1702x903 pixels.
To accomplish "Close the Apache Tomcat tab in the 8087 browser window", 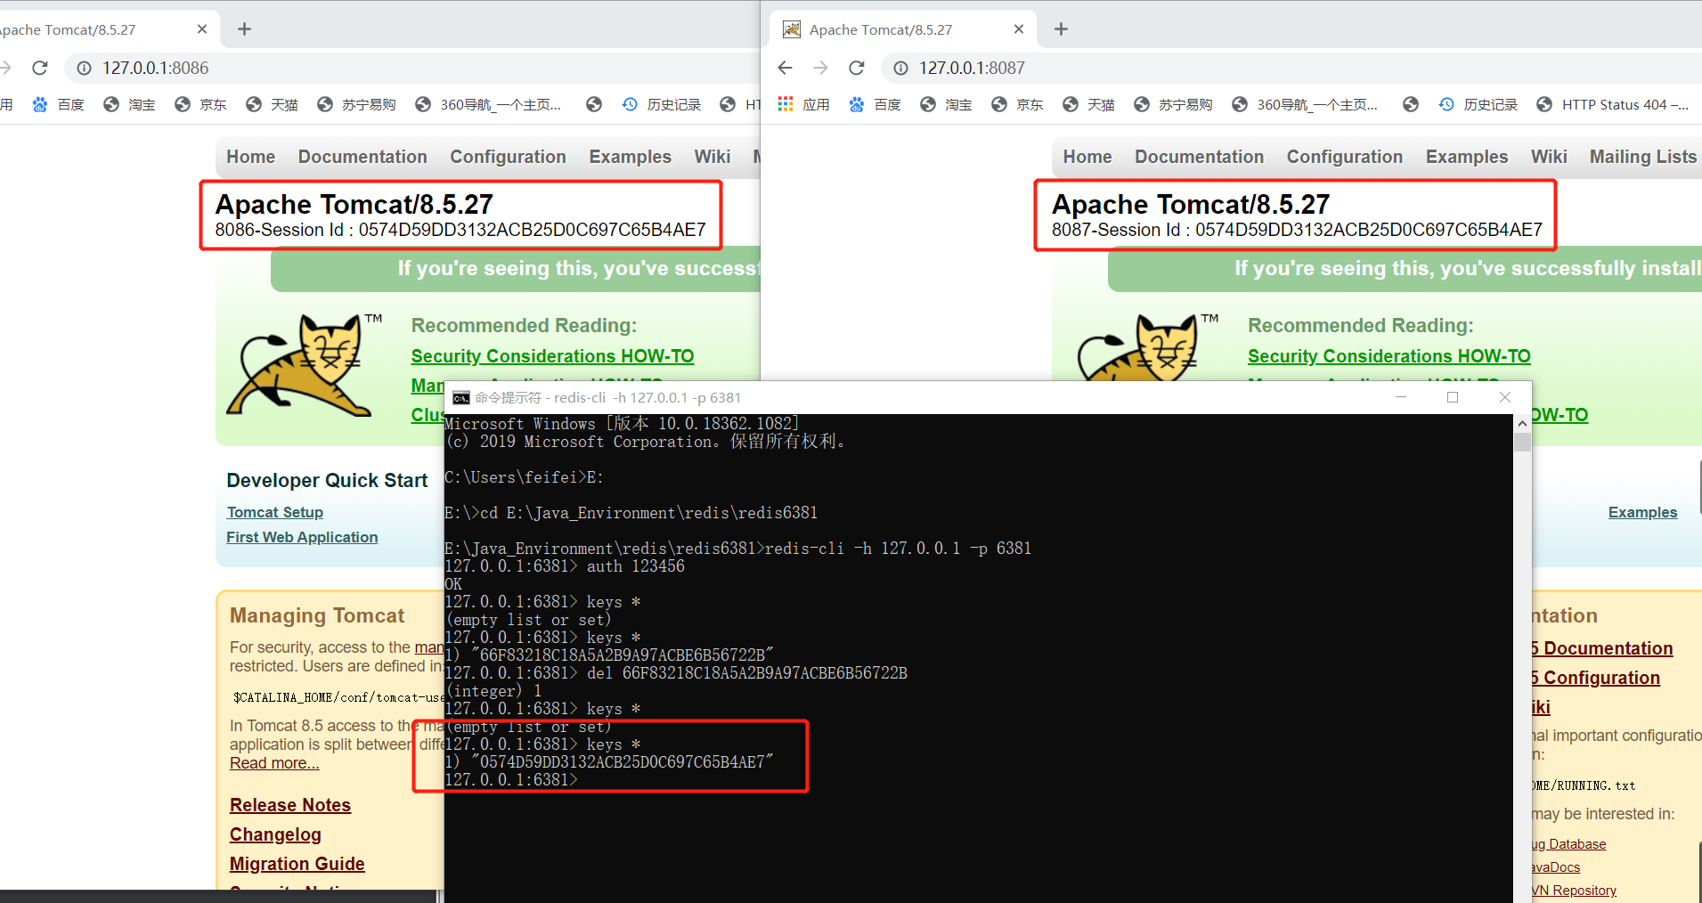I will [x=1019, y=29].
